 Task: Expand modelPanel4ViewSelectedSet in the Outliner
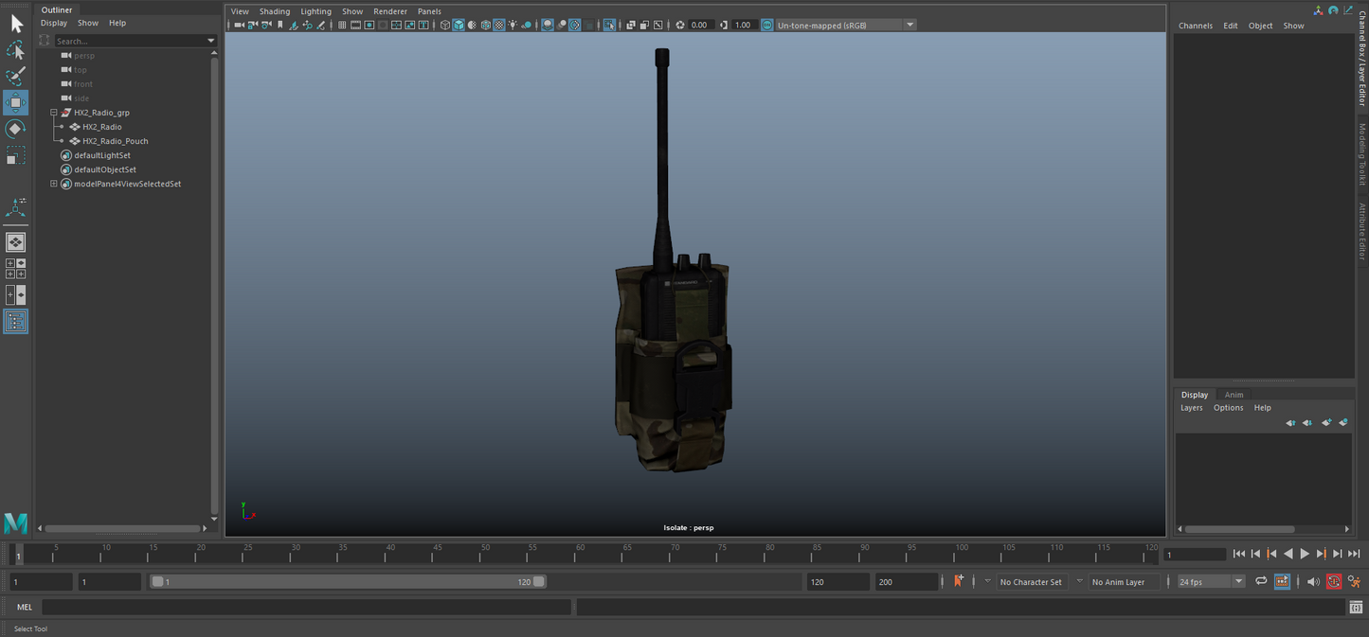54,184
